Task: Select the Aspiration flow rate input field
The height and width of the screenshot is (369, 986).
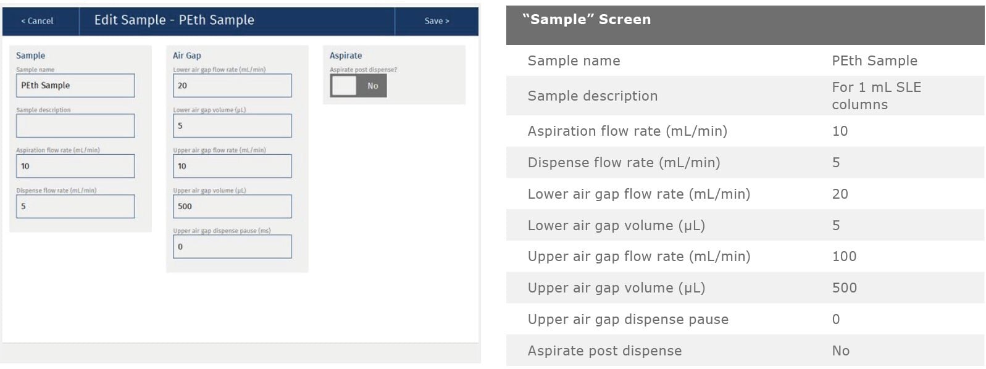Action: 75,166
